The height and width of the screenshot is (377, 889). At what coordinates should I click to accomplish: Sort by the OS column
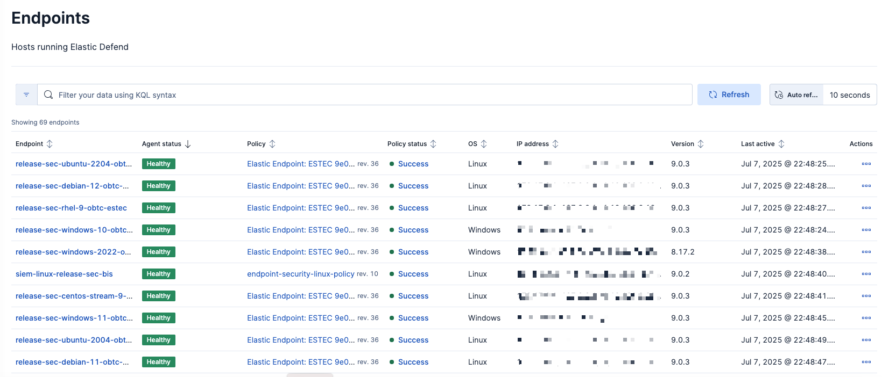pyautogui.click(x=484, y=144)
